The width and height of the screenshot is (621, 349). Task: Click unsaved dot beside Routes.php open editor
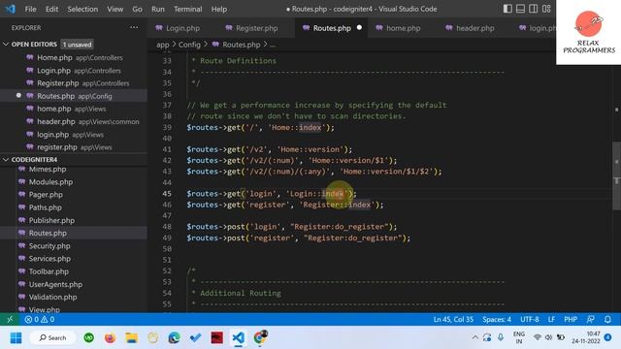(18, 95)
